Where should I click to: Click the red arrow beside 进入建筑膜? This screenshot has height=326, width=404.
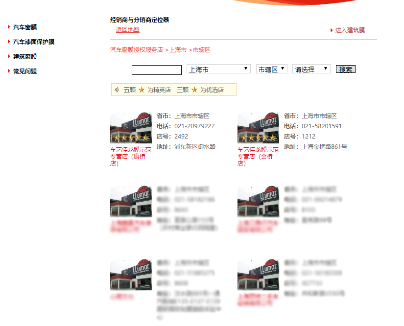coord(331,30)
